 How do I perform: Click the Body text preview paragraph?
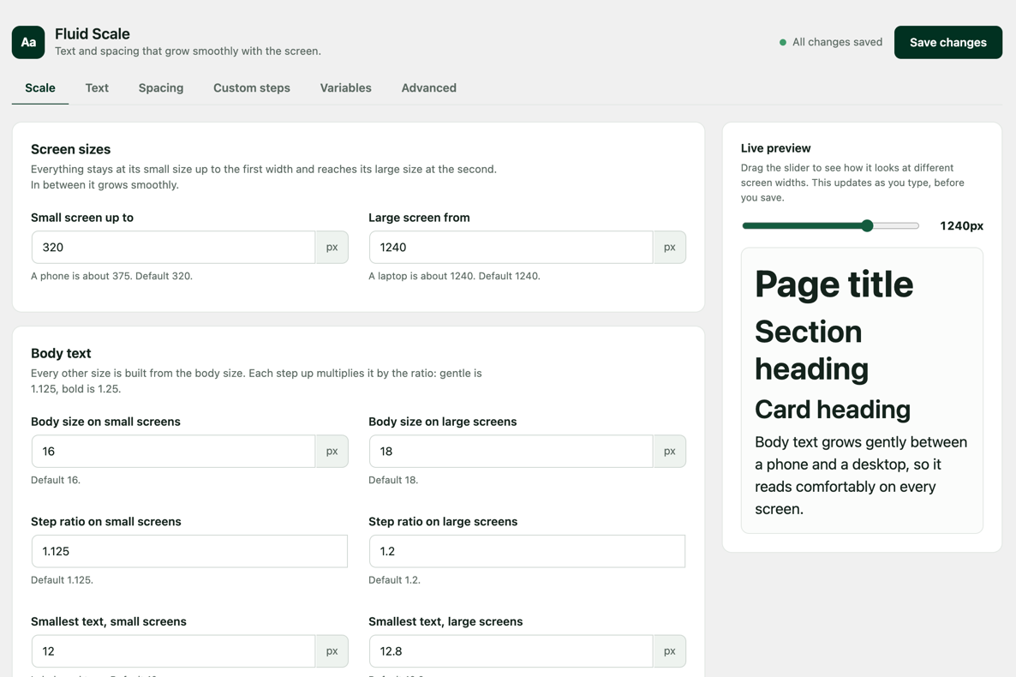(x=861, y=476)
